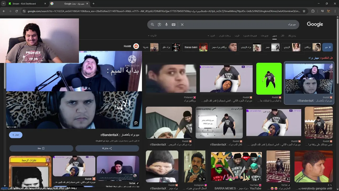
Task: Bookmark this page with the star icon
Action: coord(304,11)
